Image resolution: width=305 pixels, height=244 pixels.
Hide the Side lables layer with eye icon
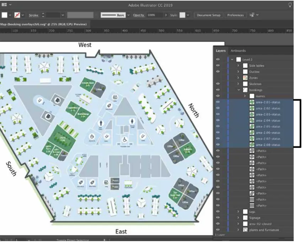pos(218,66)
